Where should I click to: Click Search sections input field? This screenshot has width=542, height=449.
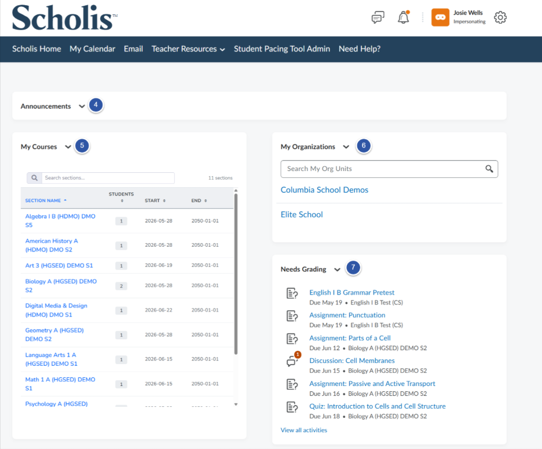click(x=108, y=177)
